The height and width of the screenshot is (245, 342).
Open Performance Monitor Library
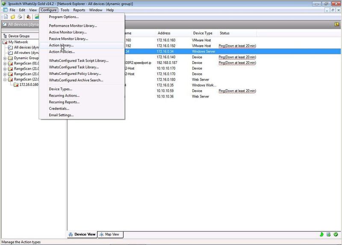tap(82, 26)
